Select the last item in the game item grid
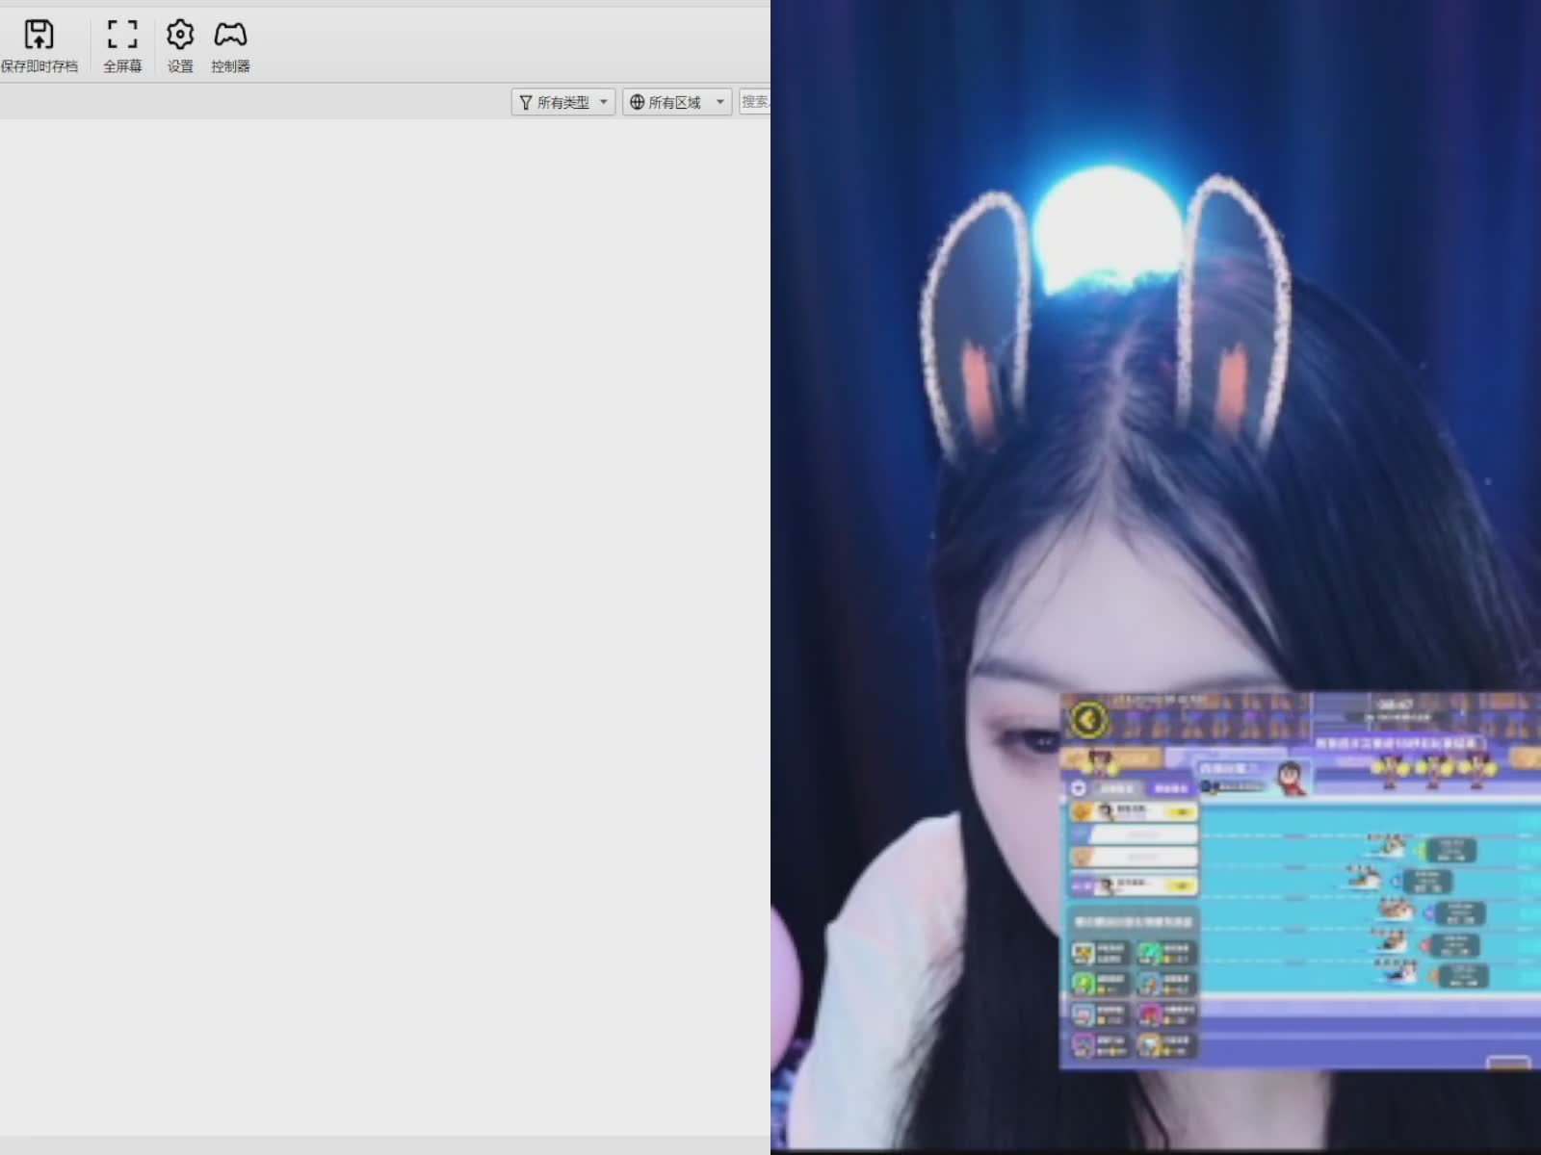The width and height of the screenshot is (1541, 1155). 1150,1044
